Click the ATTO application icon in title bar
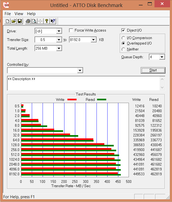Viewport: 172px width, 202px height. coord(6,5)
